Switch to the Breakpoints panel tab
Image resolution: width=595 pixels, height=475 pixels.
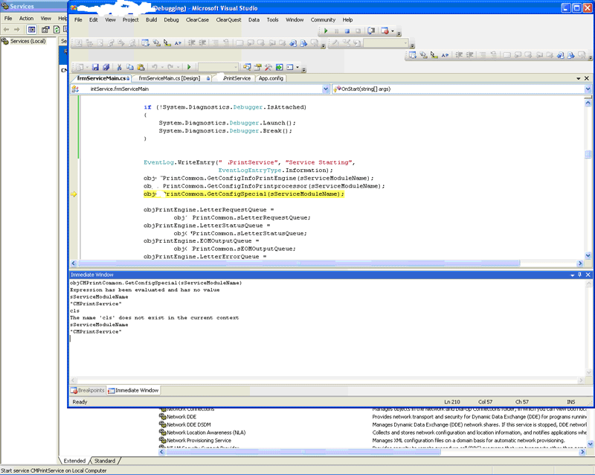pyautogui.click(x=88, y=390)
